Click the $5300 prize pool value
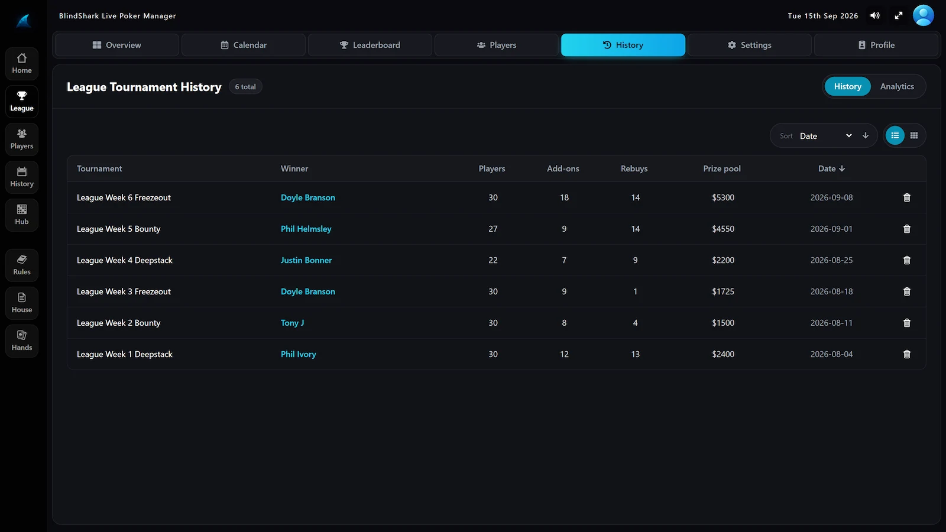 click(x=723, y=197)
